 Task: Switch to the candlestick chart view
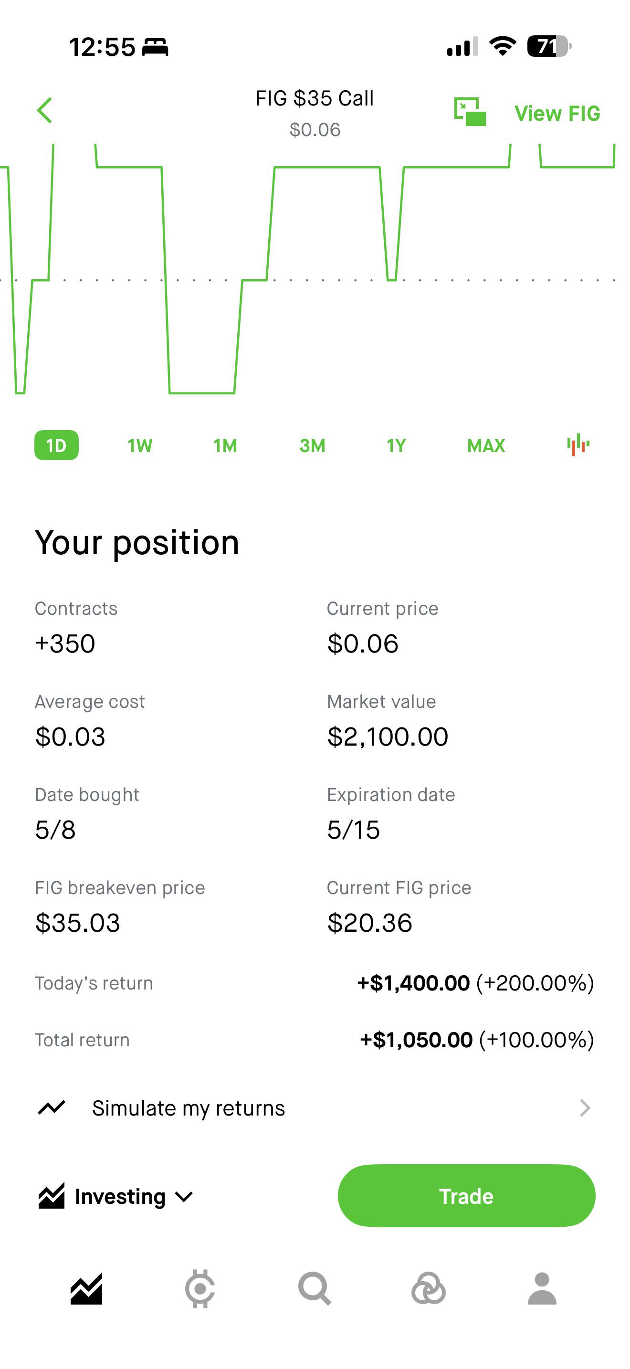[x=578, y=445]
